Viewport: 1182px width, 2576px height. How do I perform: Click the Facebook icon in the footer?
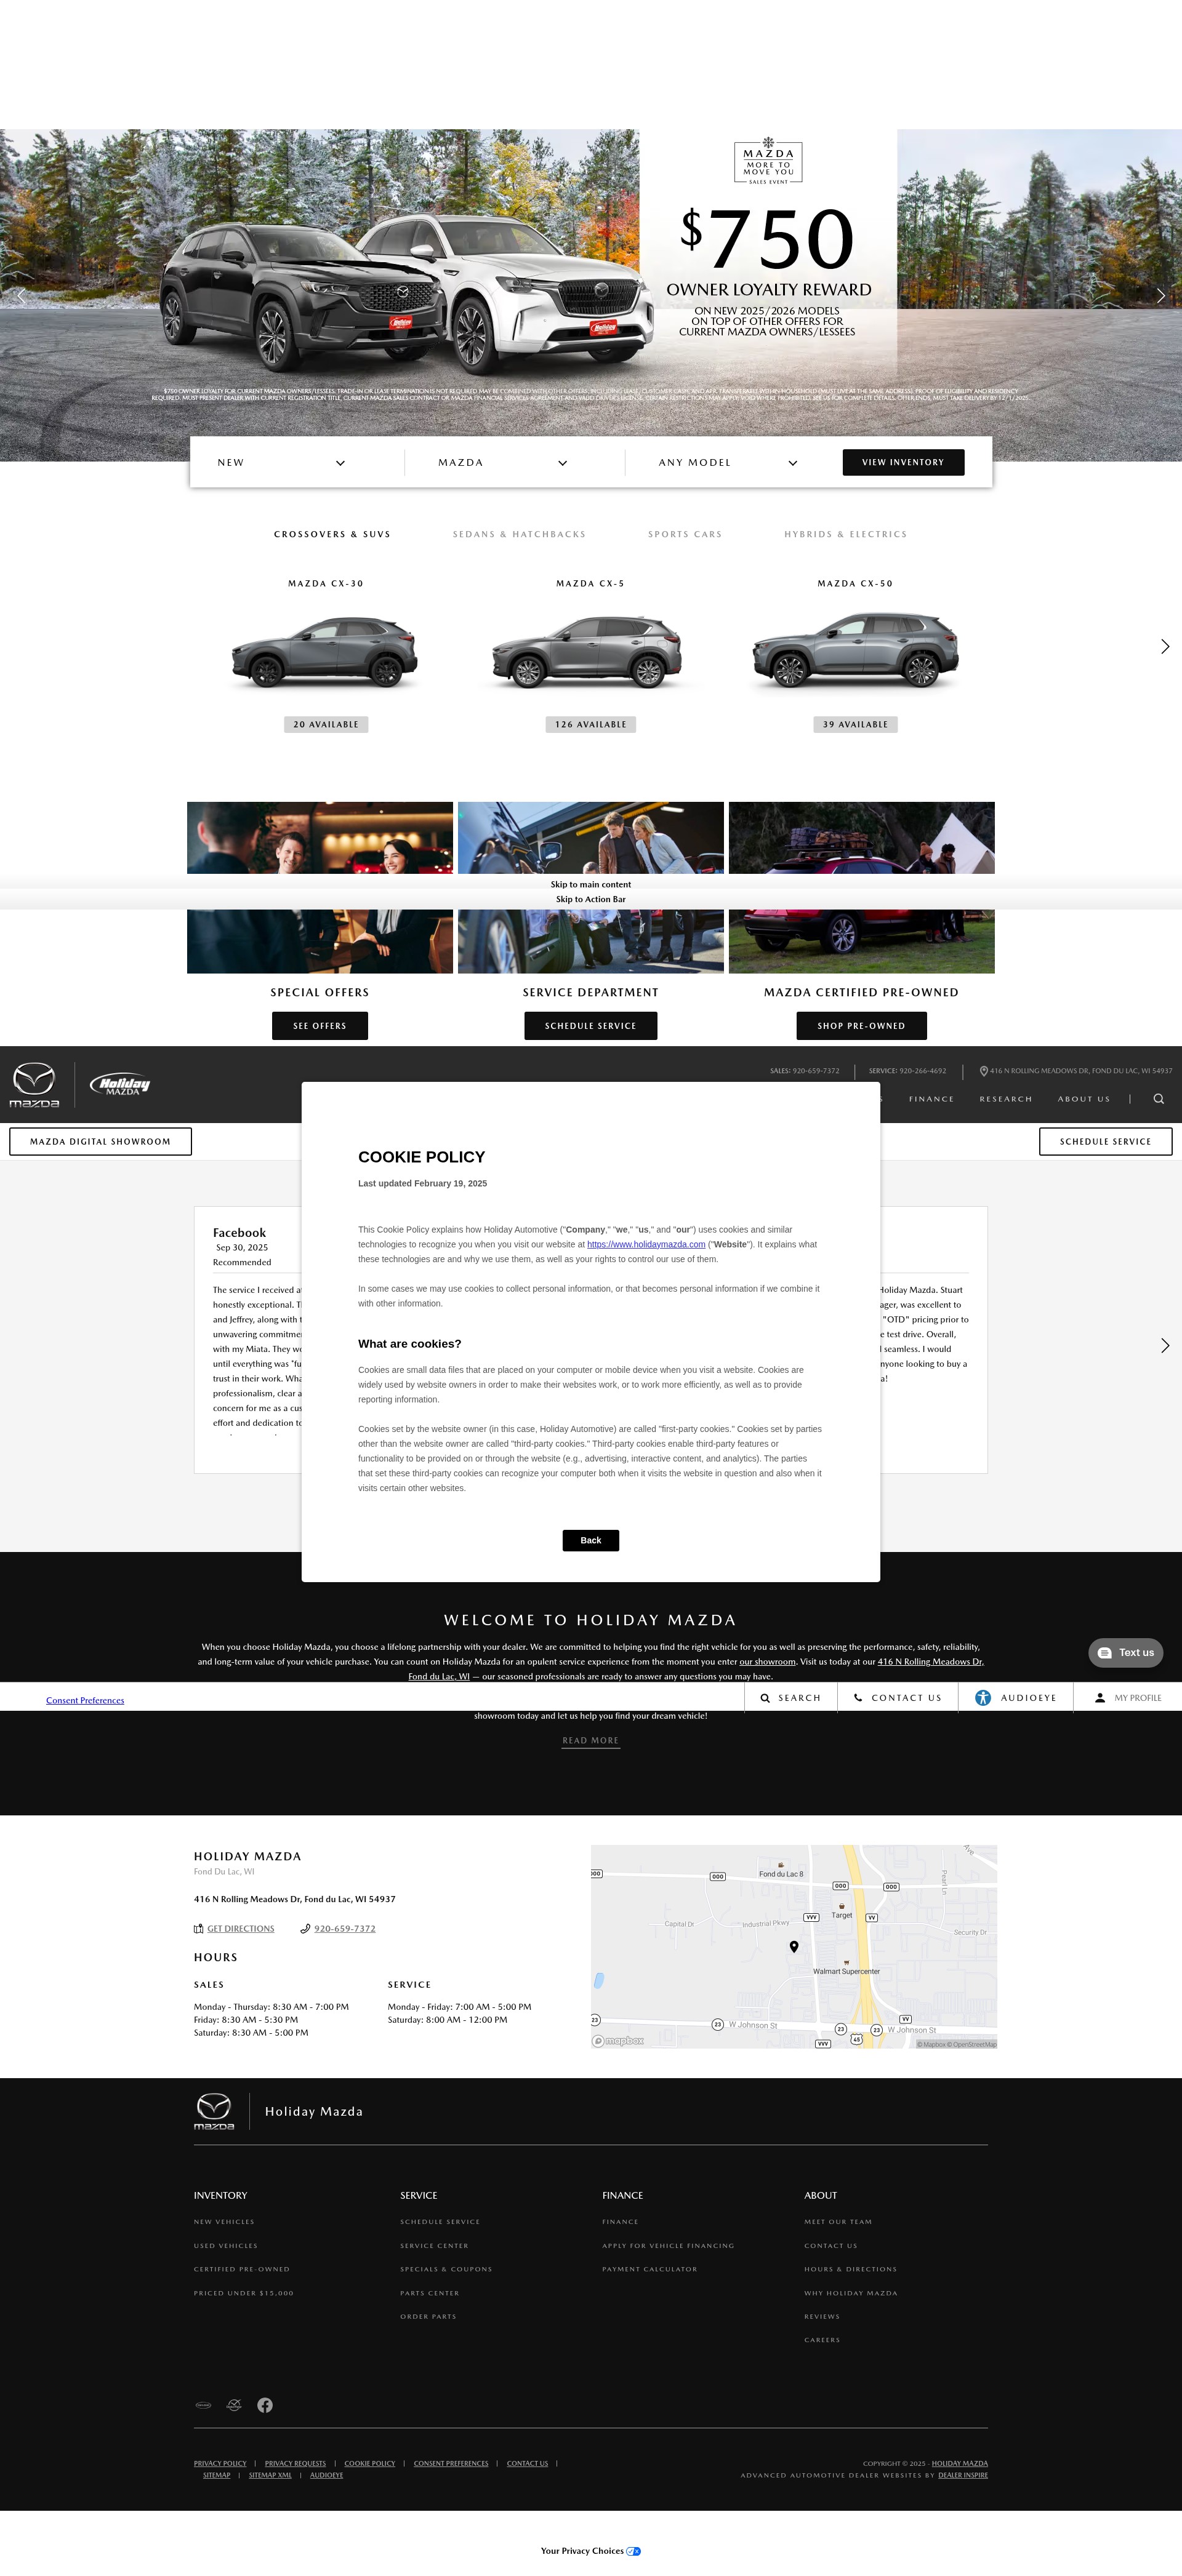point(265,2405)
